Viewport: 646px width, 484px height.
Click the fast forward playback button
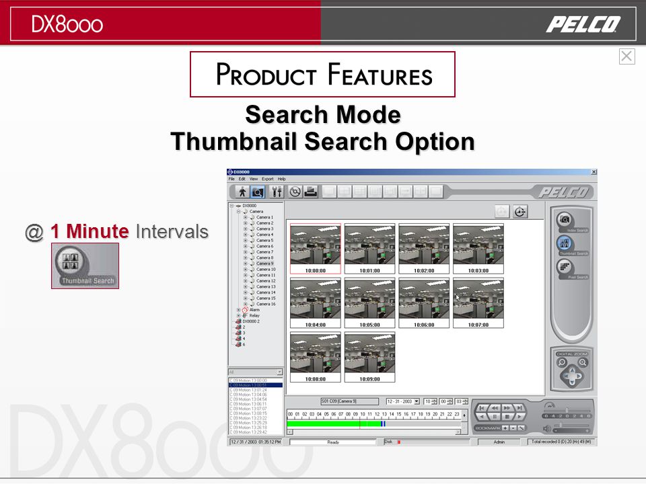tap(507, 408)
